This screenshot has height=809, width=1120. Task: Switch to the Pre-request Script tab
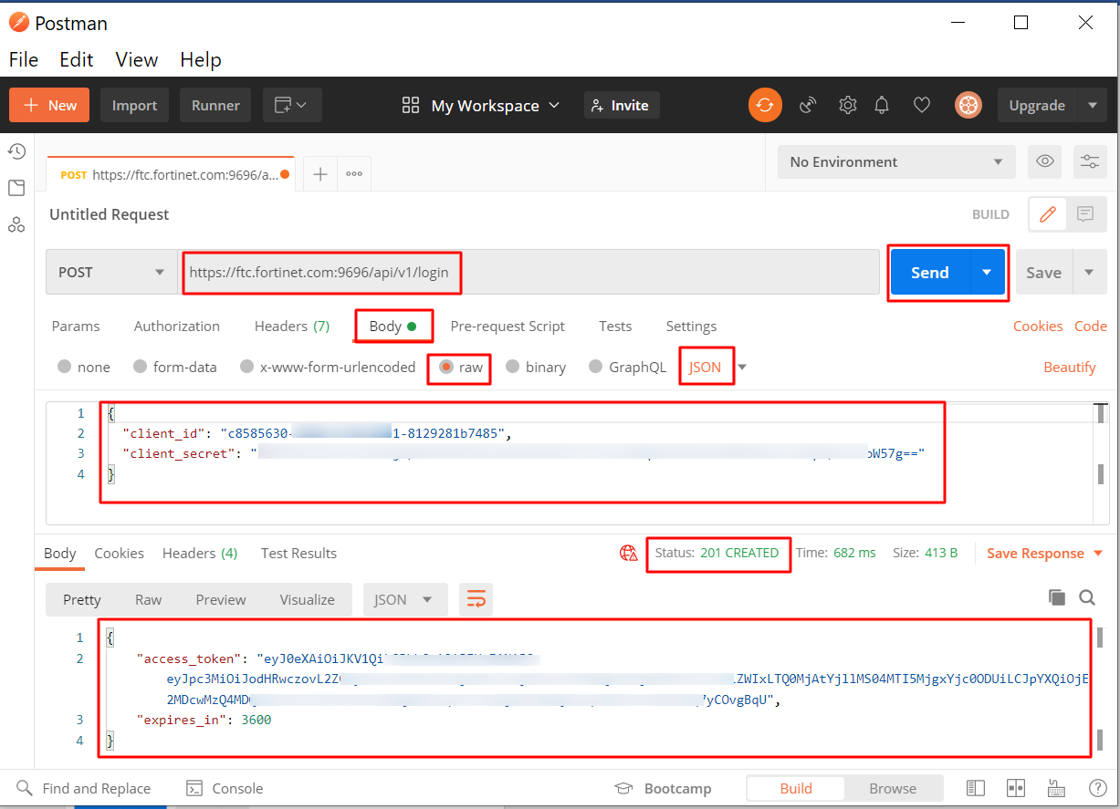(508, 326)
